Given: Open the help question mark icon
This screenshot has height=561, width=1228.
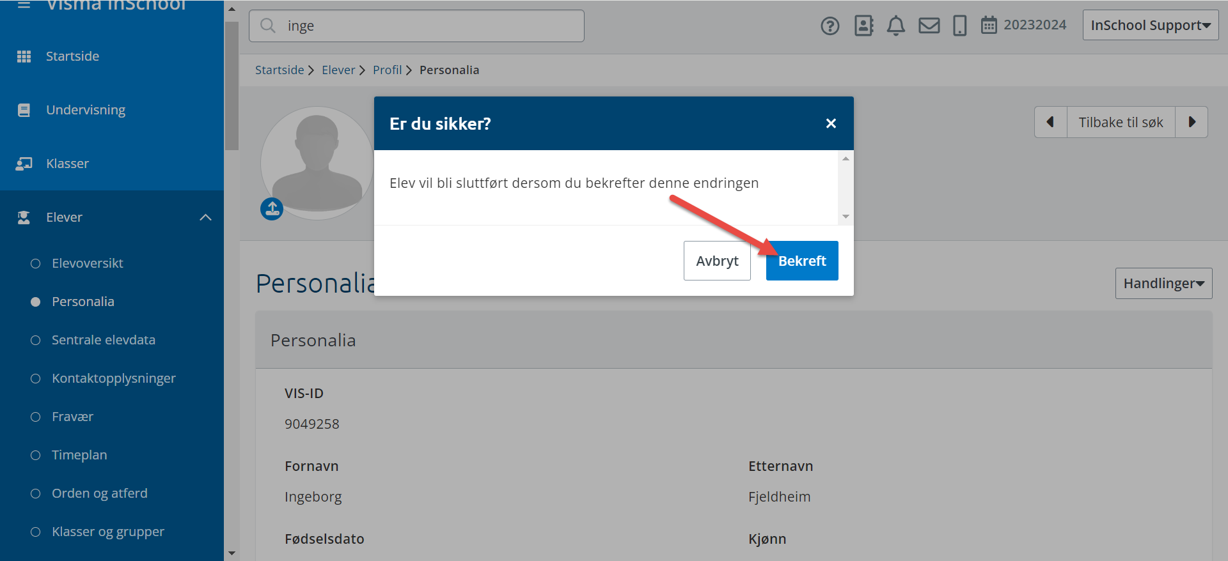Looking at the screenshot, I should 830,26.
